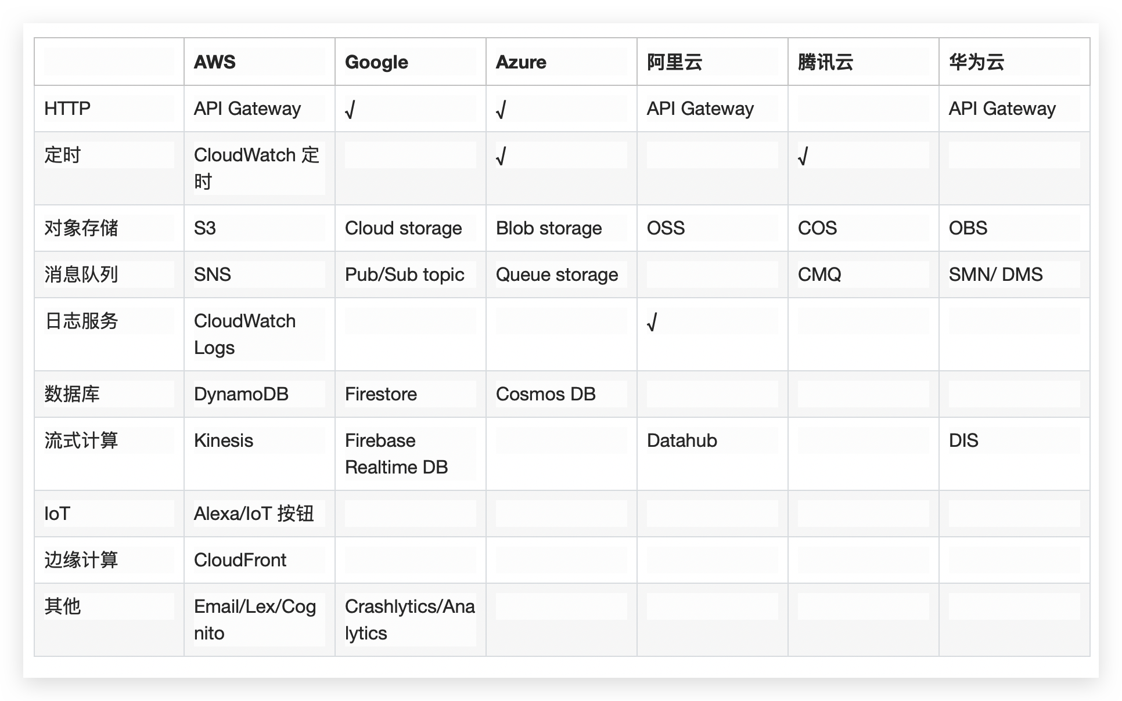Select the 定时 row label
Viewport: 1122px width, 701px height.
click(x=63, y=155)
